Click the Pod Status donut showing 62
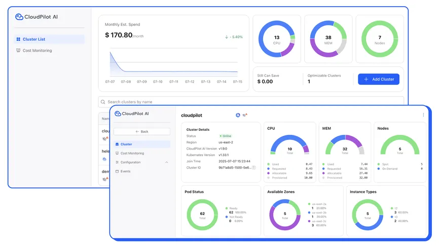The image size is (439, 248). click(x=202, y=215)
